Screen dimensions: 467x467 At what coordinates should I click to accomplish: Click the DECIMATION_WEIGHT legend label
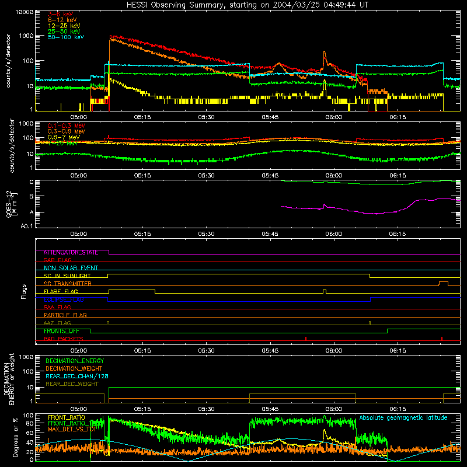pos(74,369)
